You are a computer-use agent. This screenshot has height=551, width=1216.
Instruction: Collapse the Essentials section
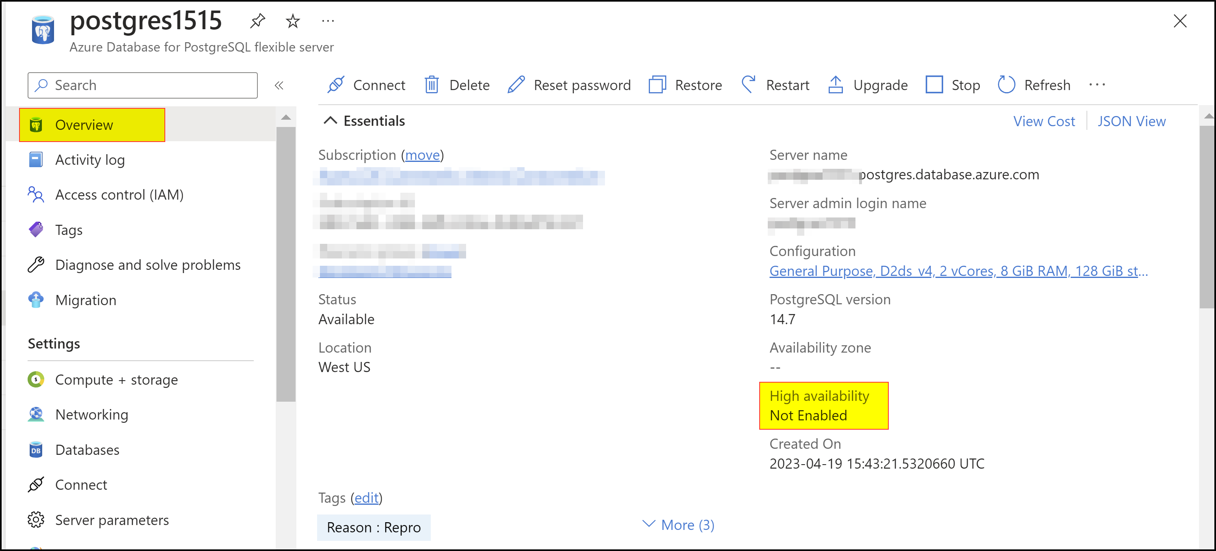[363, 121]
